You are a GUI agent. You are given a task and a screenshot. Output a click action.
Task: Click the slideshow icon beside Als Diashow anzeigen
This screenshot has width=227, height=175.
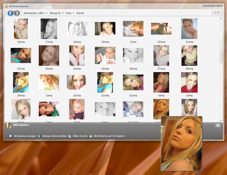click(11, 136)
